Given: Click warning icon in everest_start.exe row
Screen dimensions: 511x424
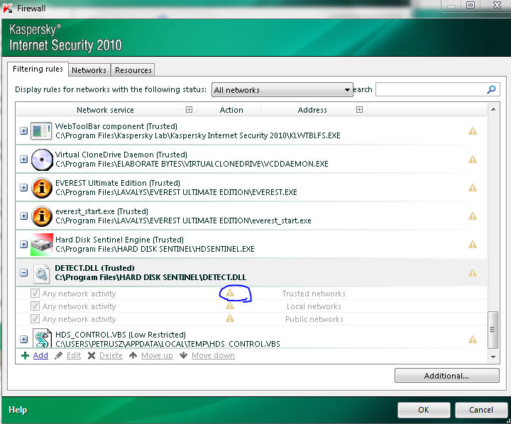Looking at the screenshot, I should 473,216.
